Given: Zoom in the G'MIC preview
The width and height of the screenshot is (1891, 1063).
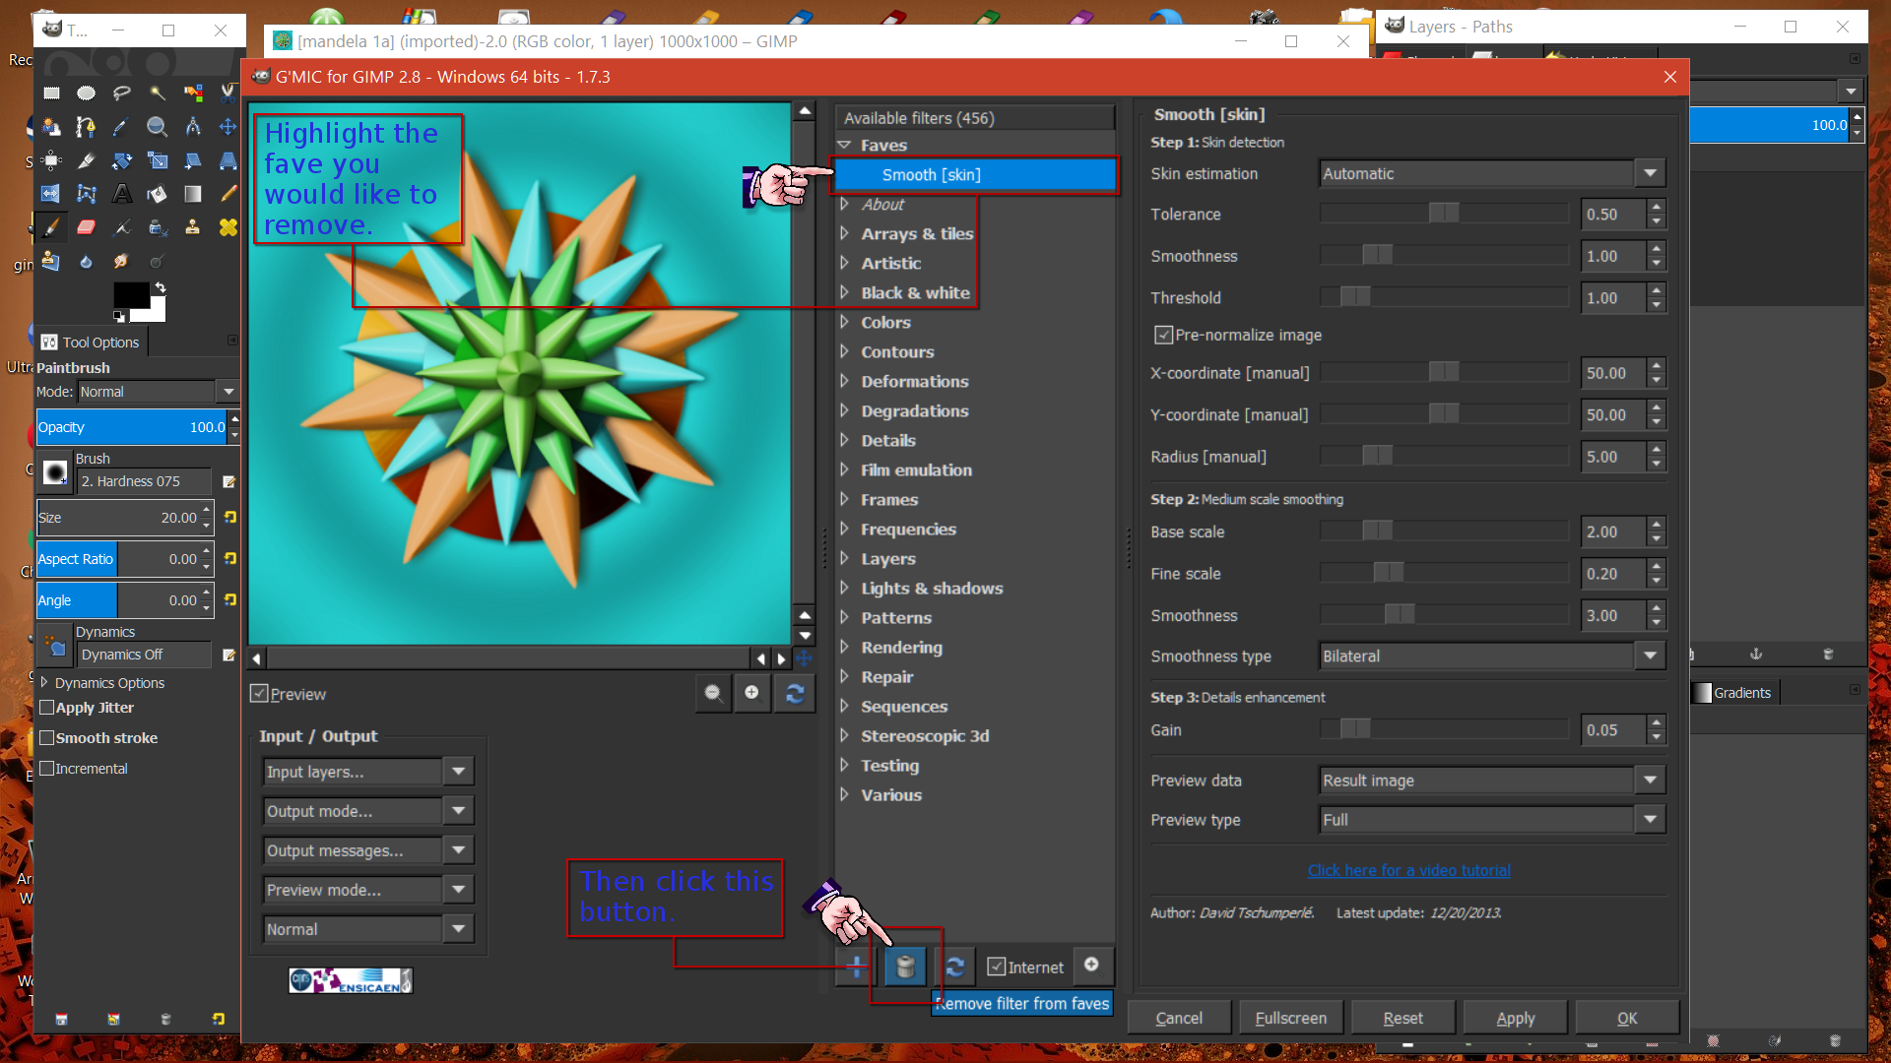Looking at the screenshot, I should [x=752, y=693].
